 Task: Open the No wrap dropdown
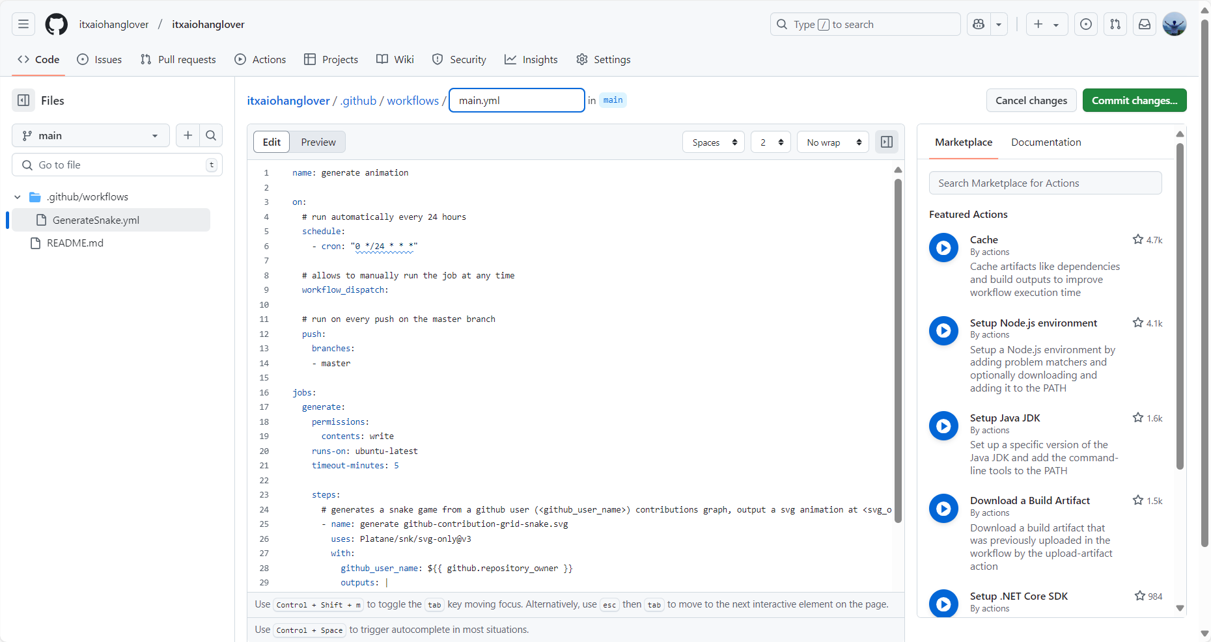(x=832, y=142)
